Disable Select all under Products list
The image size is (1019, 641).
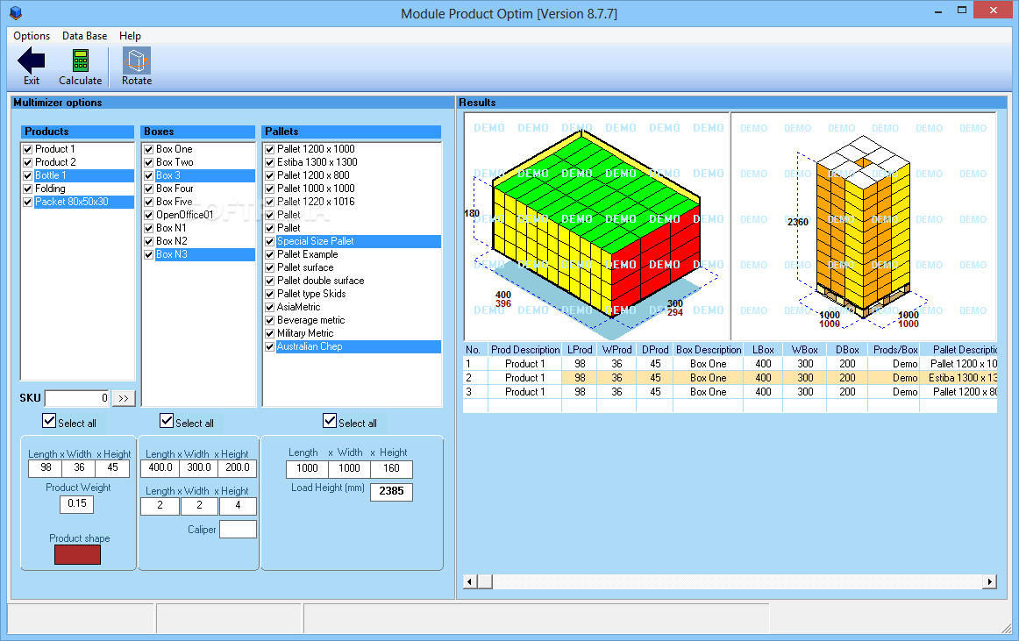(50, 421)
